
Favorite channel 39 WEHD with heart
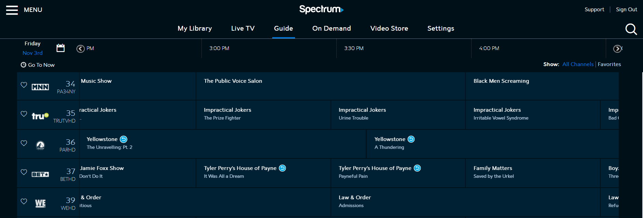(x=24, y=201)
